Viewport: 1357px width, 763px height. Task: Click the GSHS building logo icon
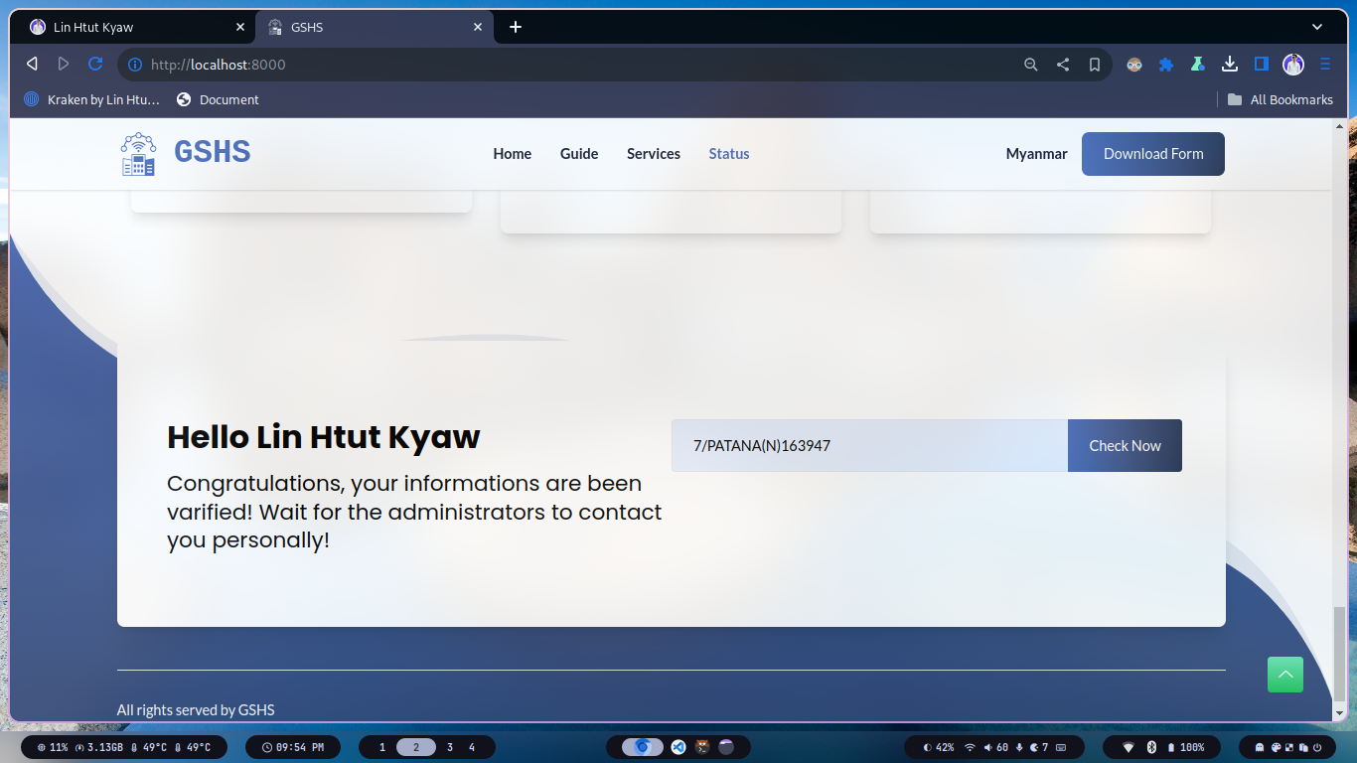138,154
